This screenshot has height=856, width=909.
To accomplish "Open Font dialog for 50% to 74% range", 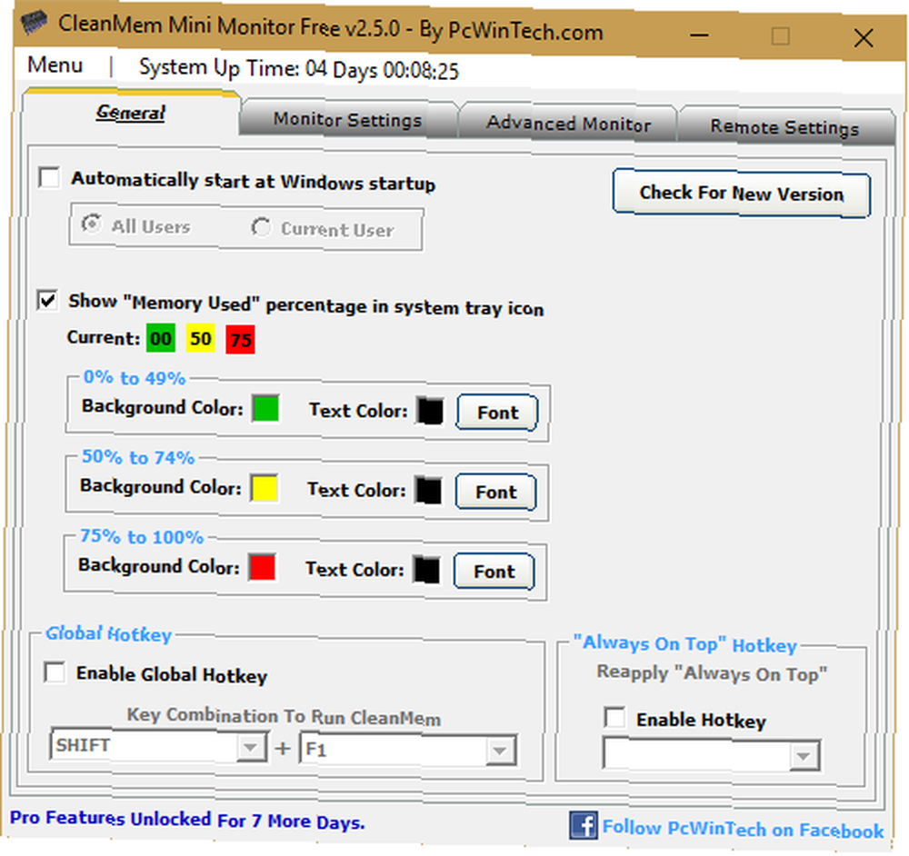I will pos(496,492).
